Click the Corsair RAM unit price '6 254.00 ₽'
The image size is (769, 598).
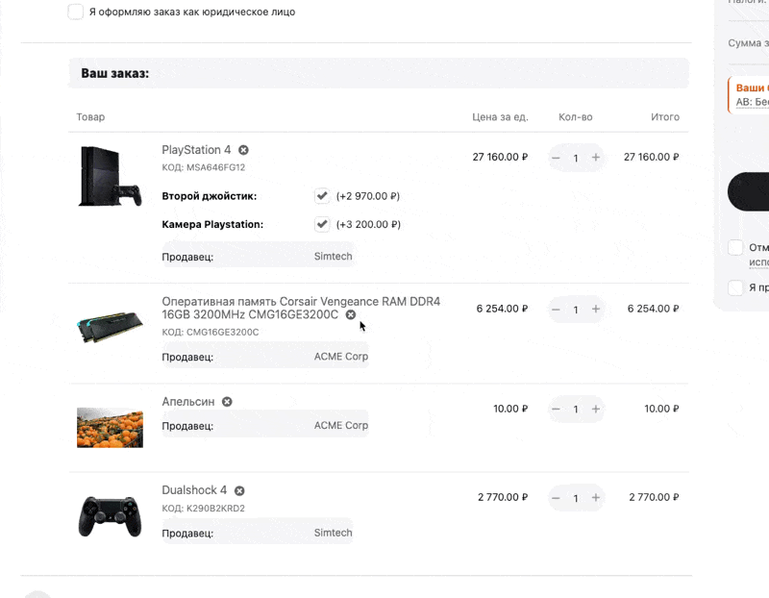pos(502,309)
